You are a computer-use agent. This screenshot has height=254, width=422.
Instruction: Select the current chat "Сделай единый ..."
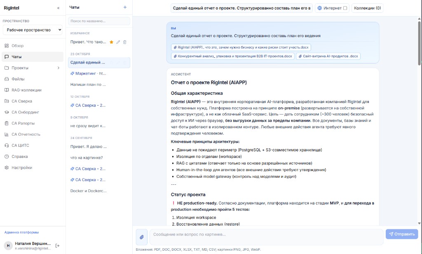[99, 63]
